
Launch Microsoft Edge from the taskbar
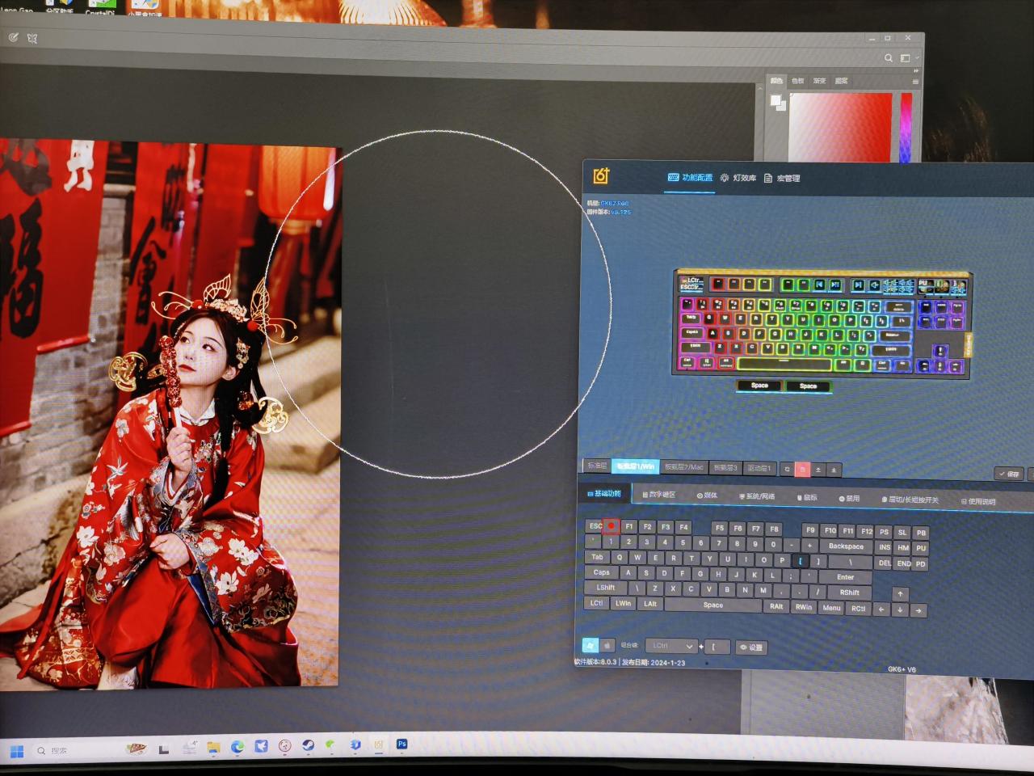tap(237, 747)
